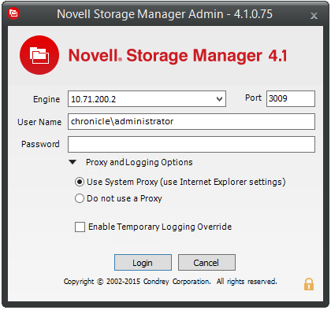Choose the Do not use a Proxy option

click(x=80, y=198)
